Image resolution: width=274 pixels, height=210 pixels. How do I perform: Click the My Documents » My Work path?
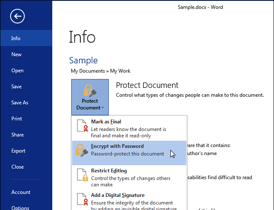[x=100, y=71]
